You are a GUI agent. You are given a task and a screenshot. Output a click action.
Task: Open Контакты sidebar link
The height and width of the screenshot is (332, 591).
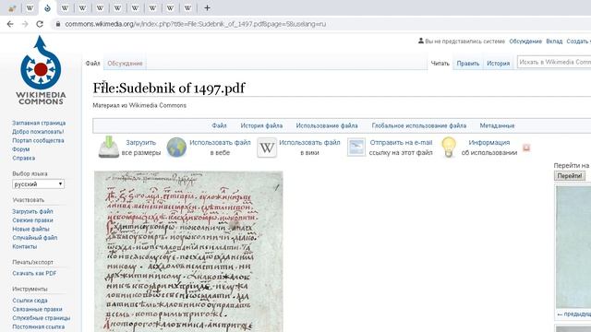coord(25,246)
